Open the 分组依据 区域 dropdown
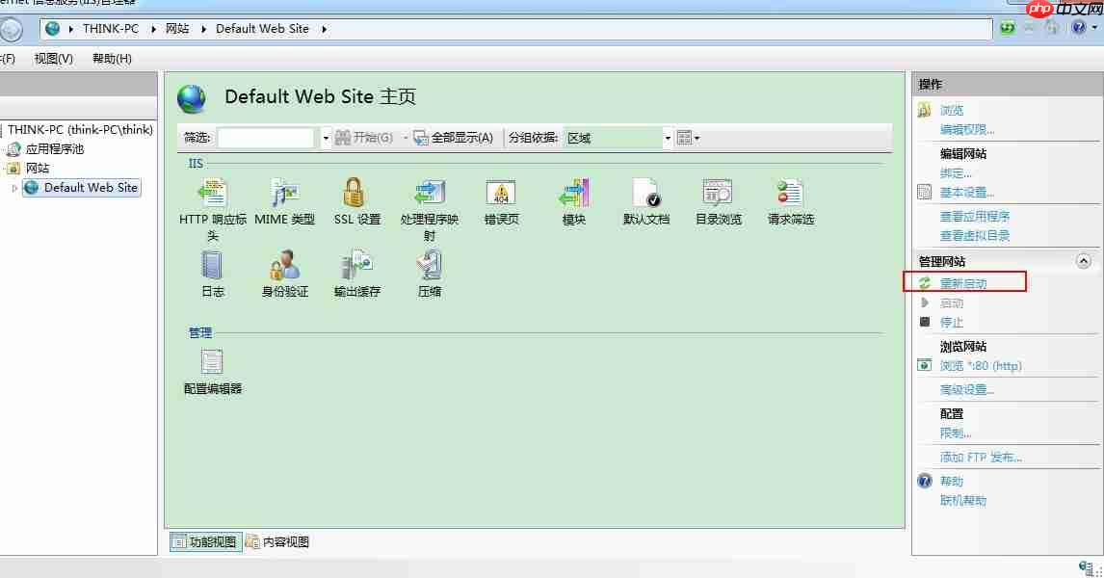Screen dimensions: 1104x578 668,138
